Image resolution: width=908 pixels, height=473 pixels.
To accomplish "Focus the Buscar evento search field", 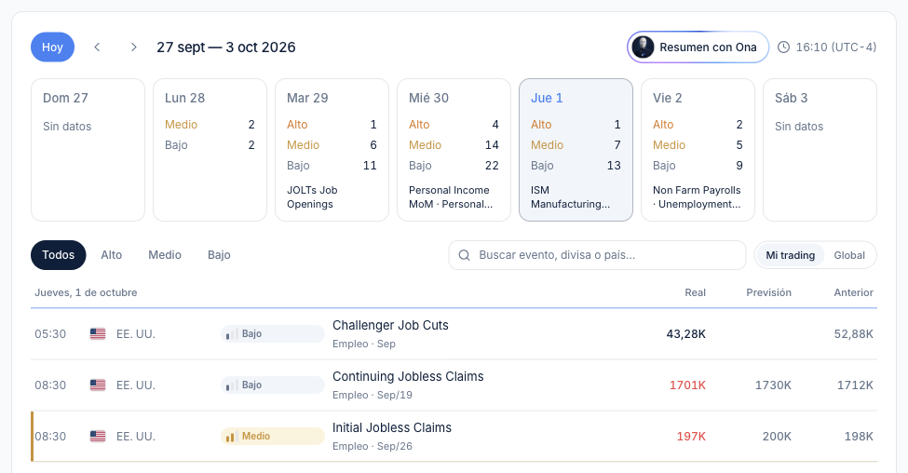I will coord(597,255).
